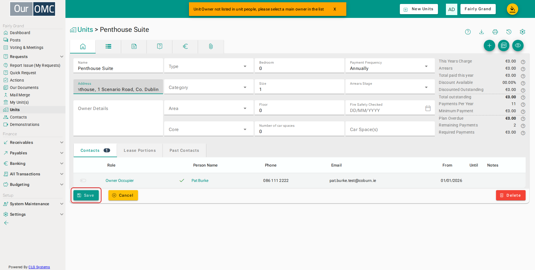Click info icon beside Total outstanding

click(x=523, y=97)
